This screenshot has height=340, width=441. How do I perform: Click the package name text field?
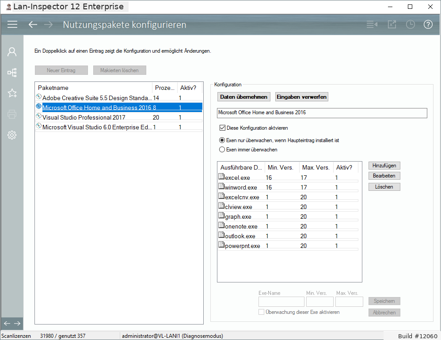pyautogui.click(x=322, y=113)
